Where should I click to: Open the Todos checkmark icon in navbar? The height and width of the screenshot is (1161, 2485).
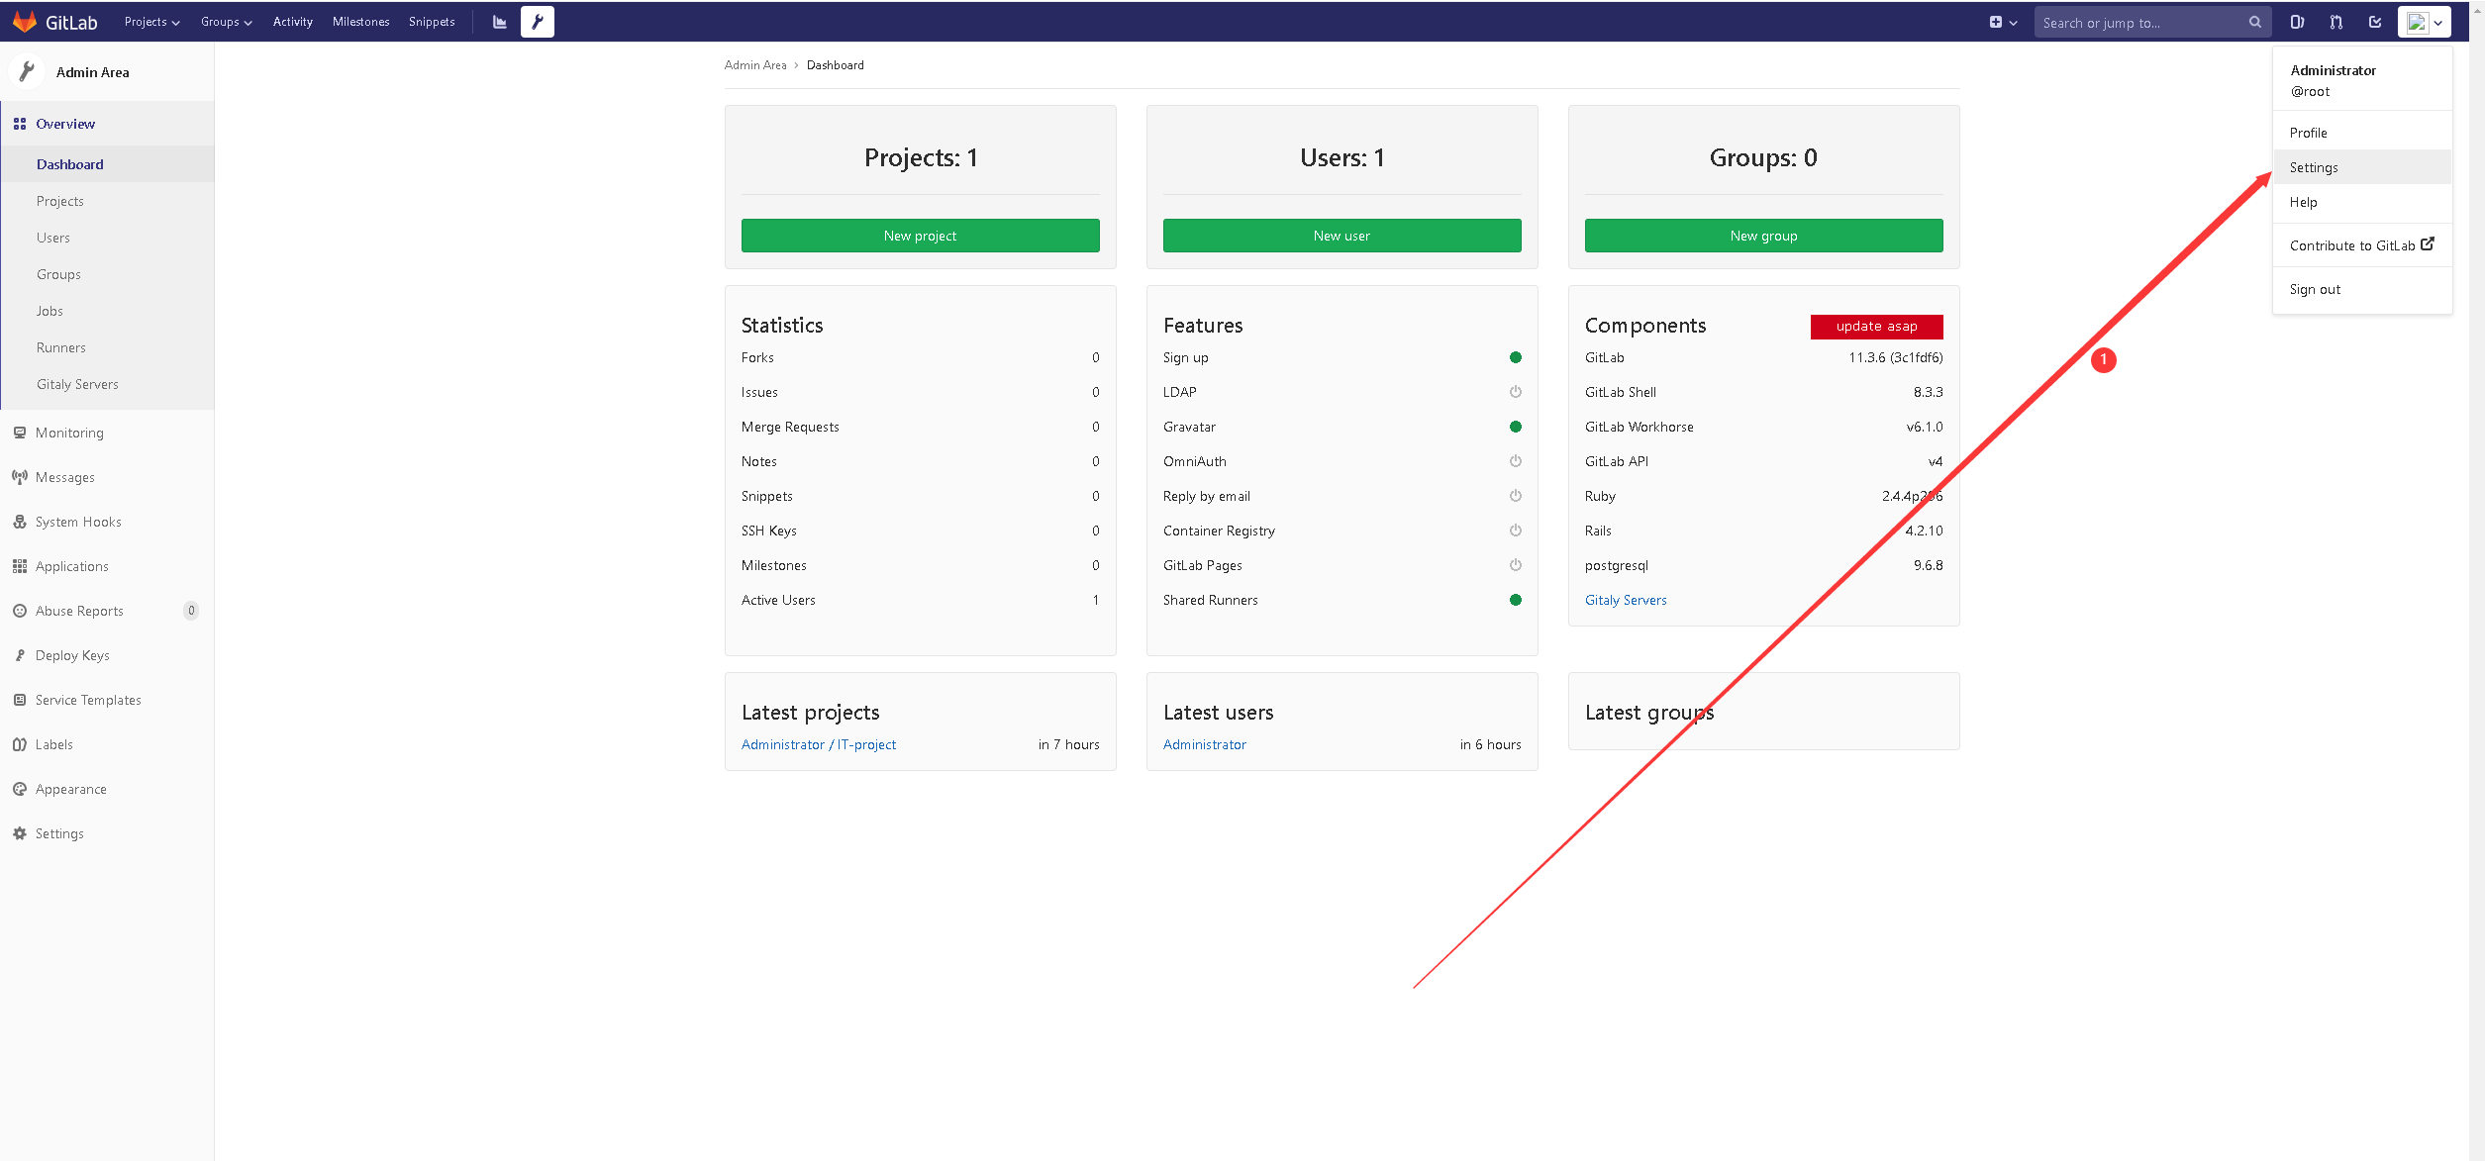[2374, 22]
